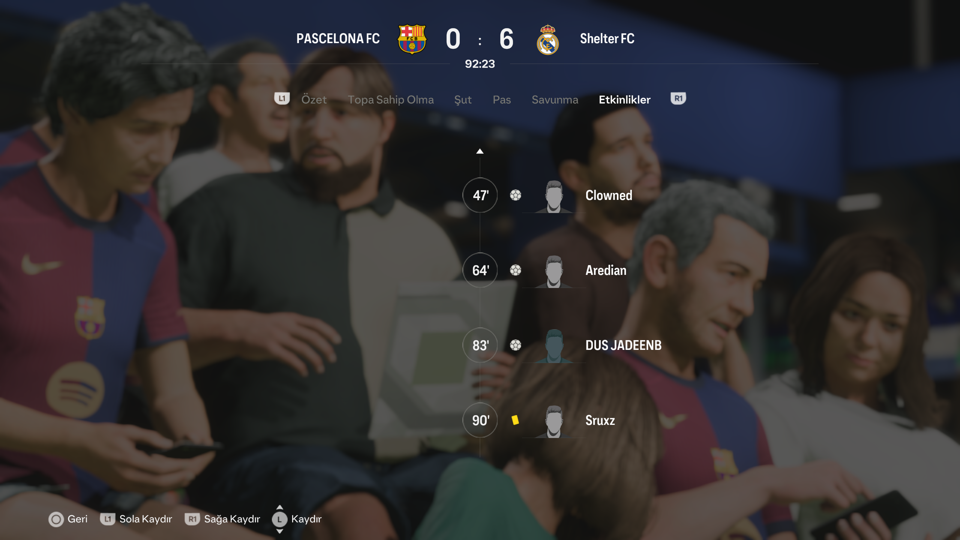This screenshot has height=540, width=960.
Task: Click the yellow card icon at 90'
Action: pos(515,420)
